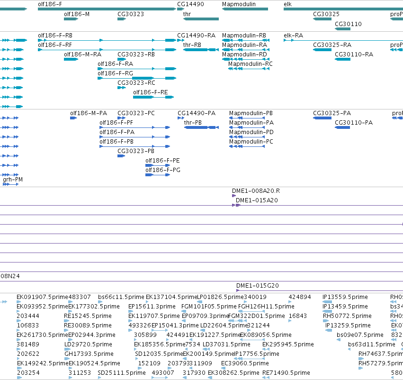
Task: Click protein label CG30323-PC
Action: click(136, 113)
